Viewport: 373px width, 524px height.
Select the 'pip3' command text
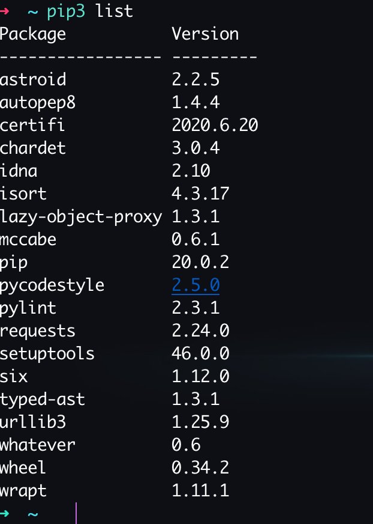[x=66, y=12]
